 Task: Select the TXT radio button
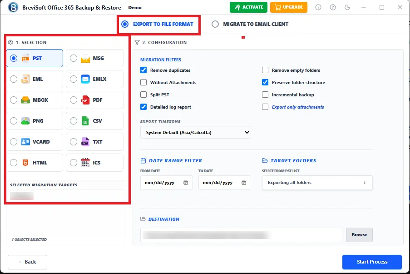tap(74, 142)
